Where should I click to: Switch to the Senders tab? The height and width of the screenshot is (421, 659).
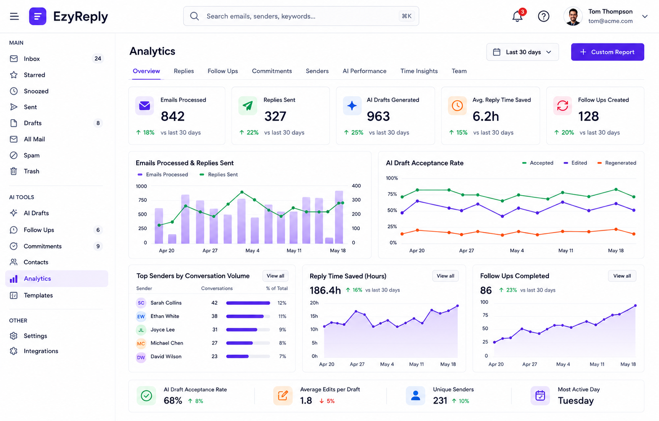317,71
